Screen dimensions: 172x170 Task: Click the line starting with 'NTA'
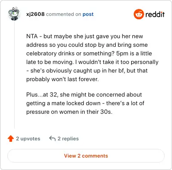85,36
